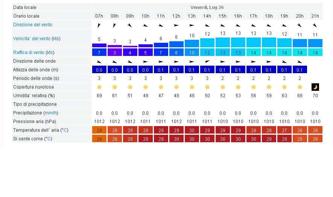333x197 pixels.
Task: Click the moon icon at 21h
Action: click(315, 87)
